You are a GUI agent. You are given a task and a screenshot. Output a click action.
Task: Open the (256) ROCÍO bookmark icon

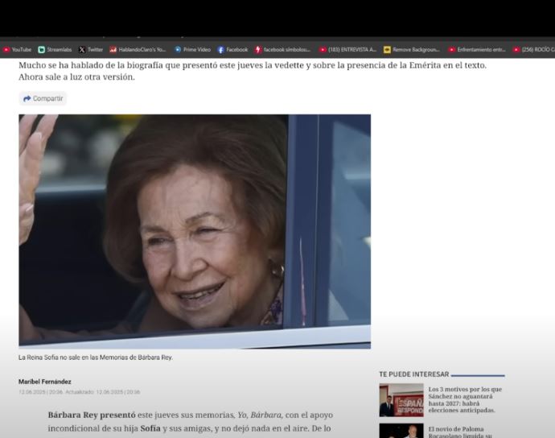[516, 50]
